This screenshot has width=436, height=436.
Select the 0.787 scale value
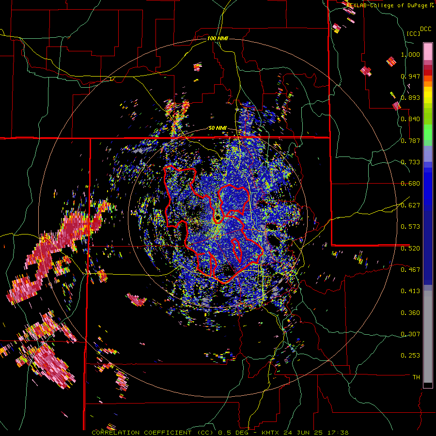410,140
